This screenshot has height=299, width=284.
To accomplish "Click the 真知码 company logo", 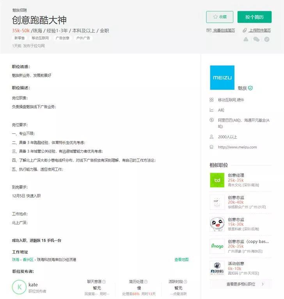I will coord(217,268).
